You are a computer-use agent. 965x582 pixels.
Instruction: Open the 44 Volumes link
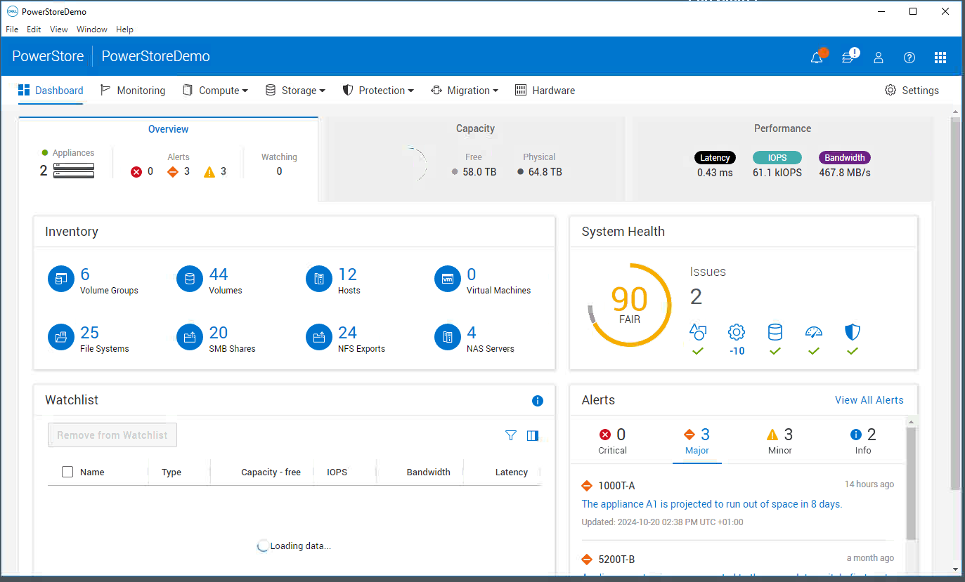coord(219,275)
